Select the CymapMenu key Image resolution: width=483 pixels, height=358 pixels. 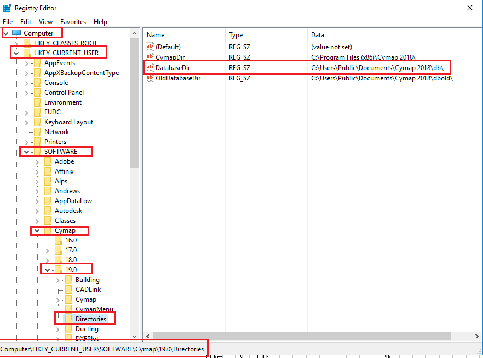(94, 309)
